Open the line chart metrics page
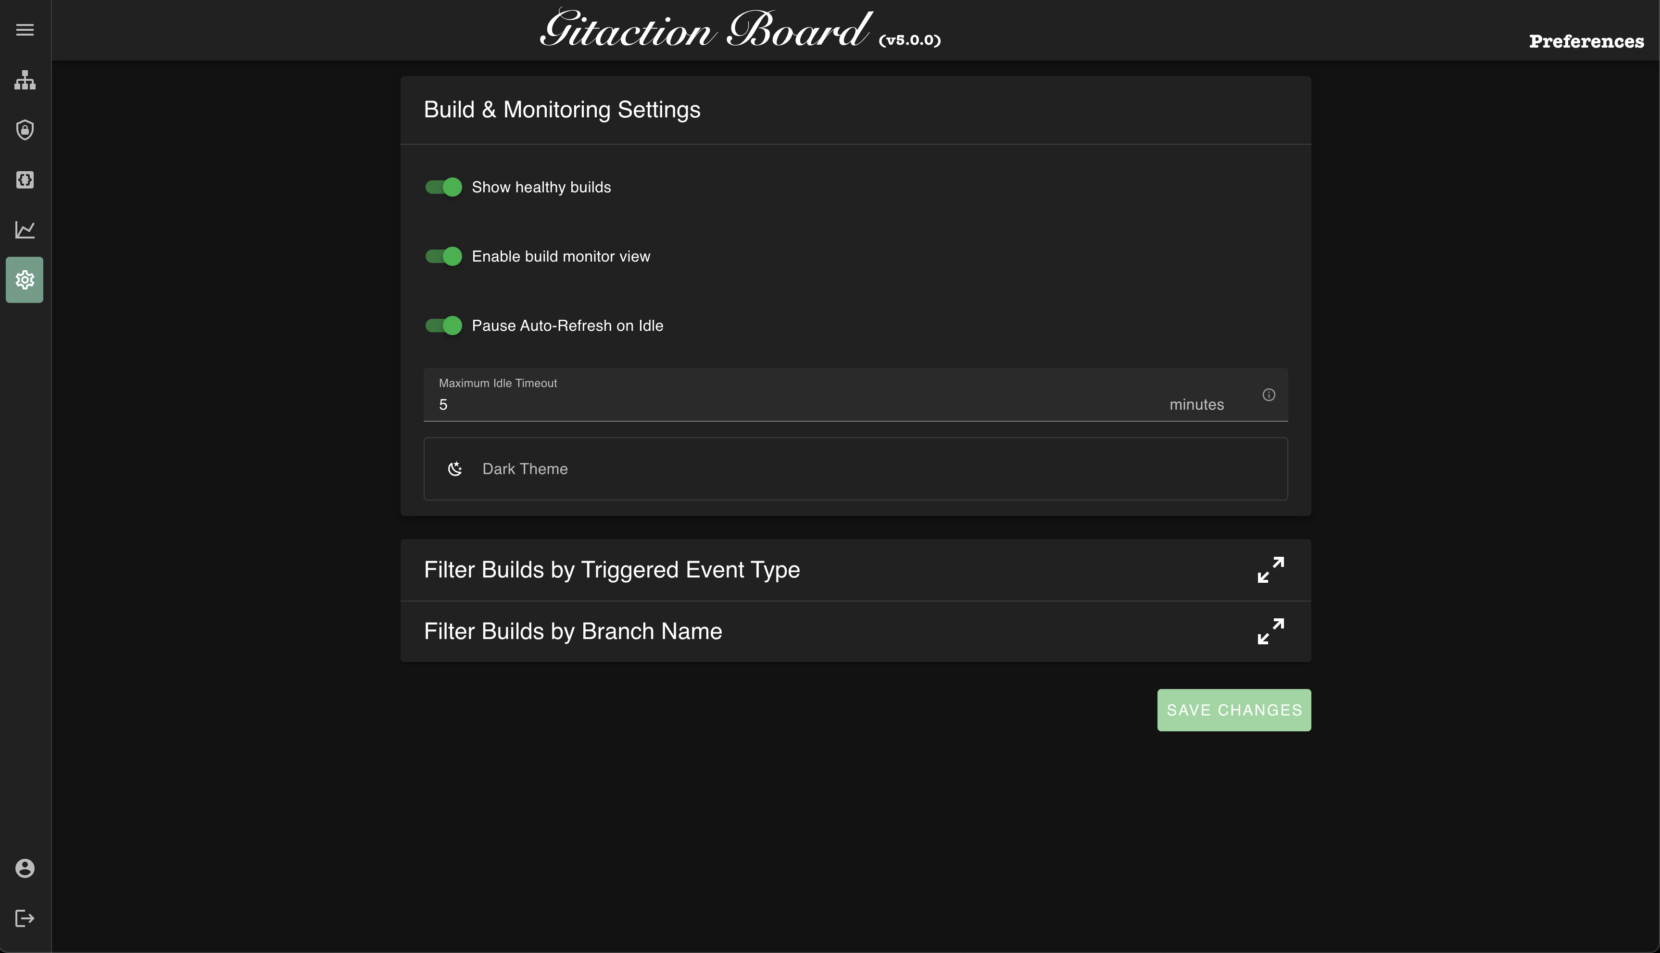Screen dimensions: 1660x953 pos(25,230)
